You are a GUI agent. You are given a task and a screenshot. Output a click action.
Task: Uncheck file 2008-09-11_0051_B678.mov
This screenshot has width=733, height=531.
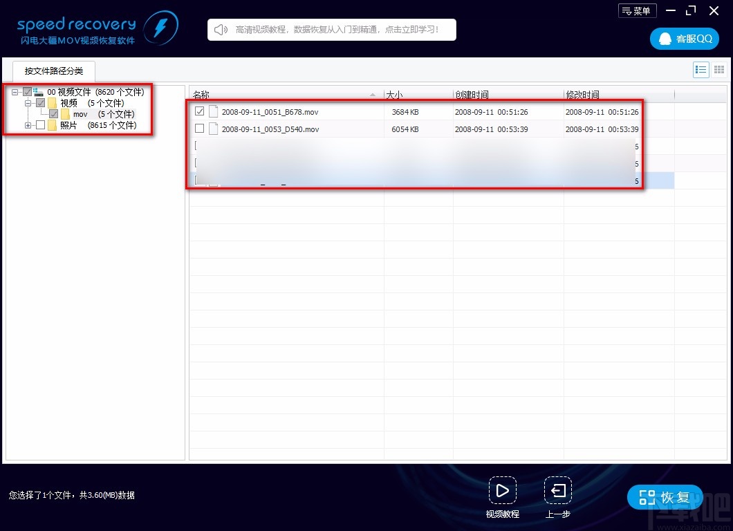(200, 111)
